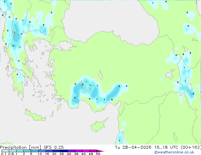Click the legend label "25"
201x155 pixels.
click(62, 154)
